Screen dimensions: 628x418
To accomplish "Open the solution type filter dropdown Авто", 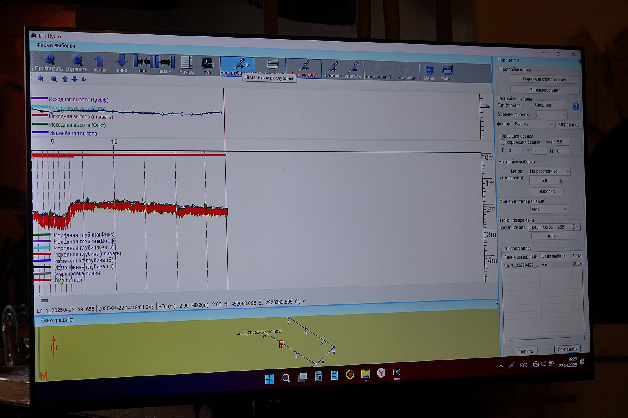I will click(x=549, y=209).
